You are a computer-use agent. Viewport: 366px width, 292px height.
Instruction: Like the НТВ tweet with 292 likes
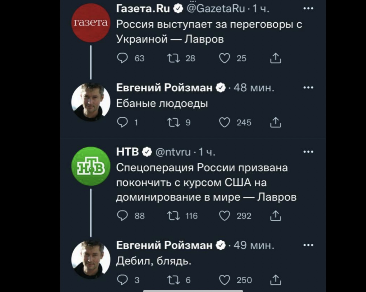coord(224,216)
